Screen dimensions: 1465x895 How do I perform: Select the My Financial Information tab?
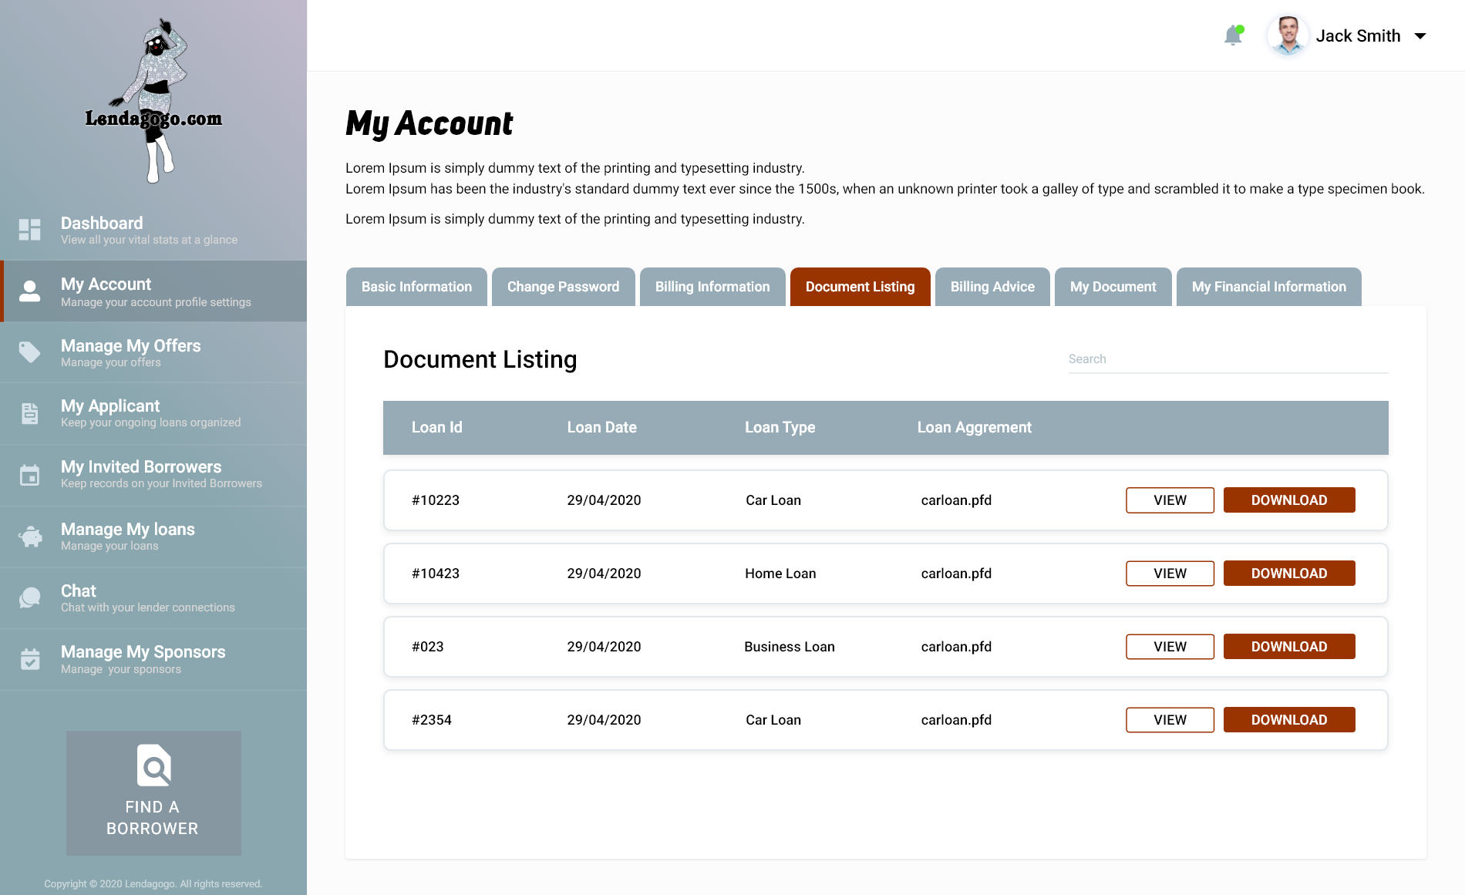[1268, 287]
